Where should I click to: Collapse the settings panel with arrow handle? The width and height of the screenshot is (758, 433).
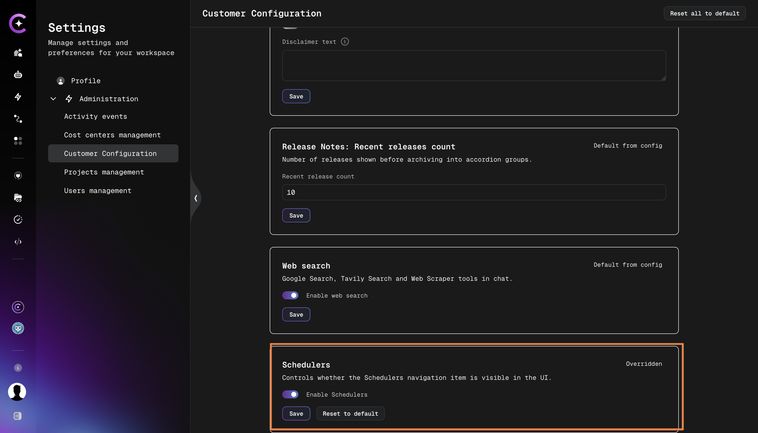click(x=196, y=198)
